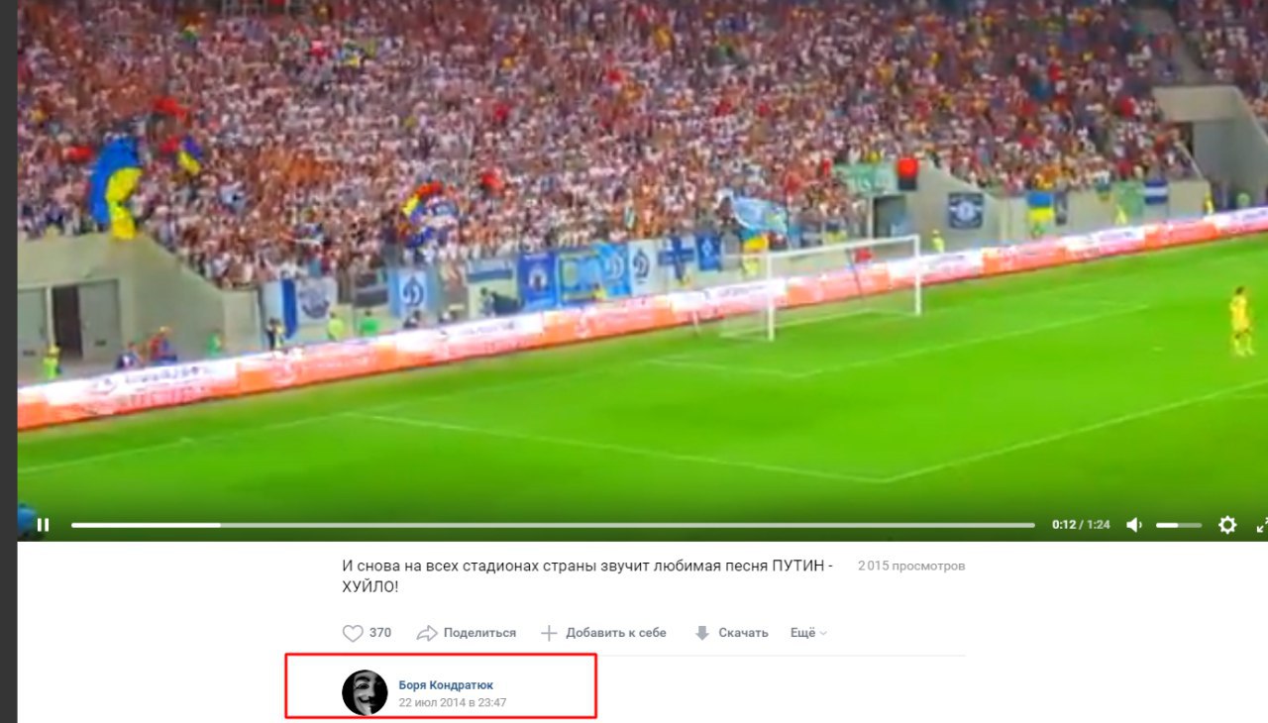Add video with Добавить к себе
This screenshot has width=1268, height=723.
(616, 633)
